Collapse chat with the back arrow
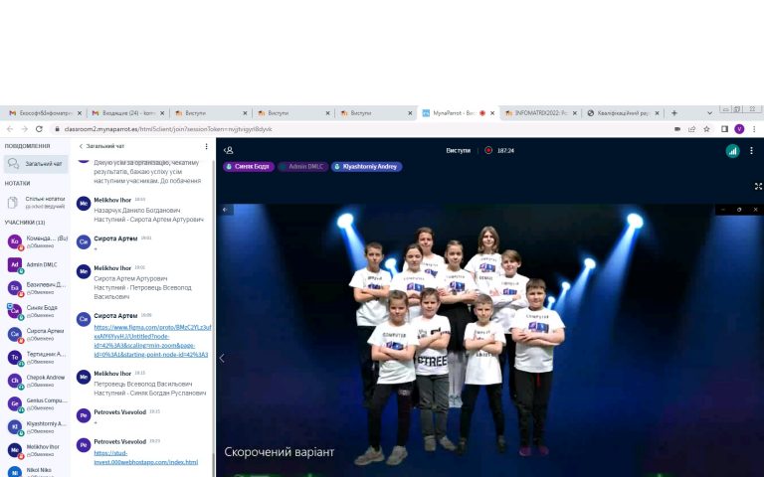 pos(82,146)
